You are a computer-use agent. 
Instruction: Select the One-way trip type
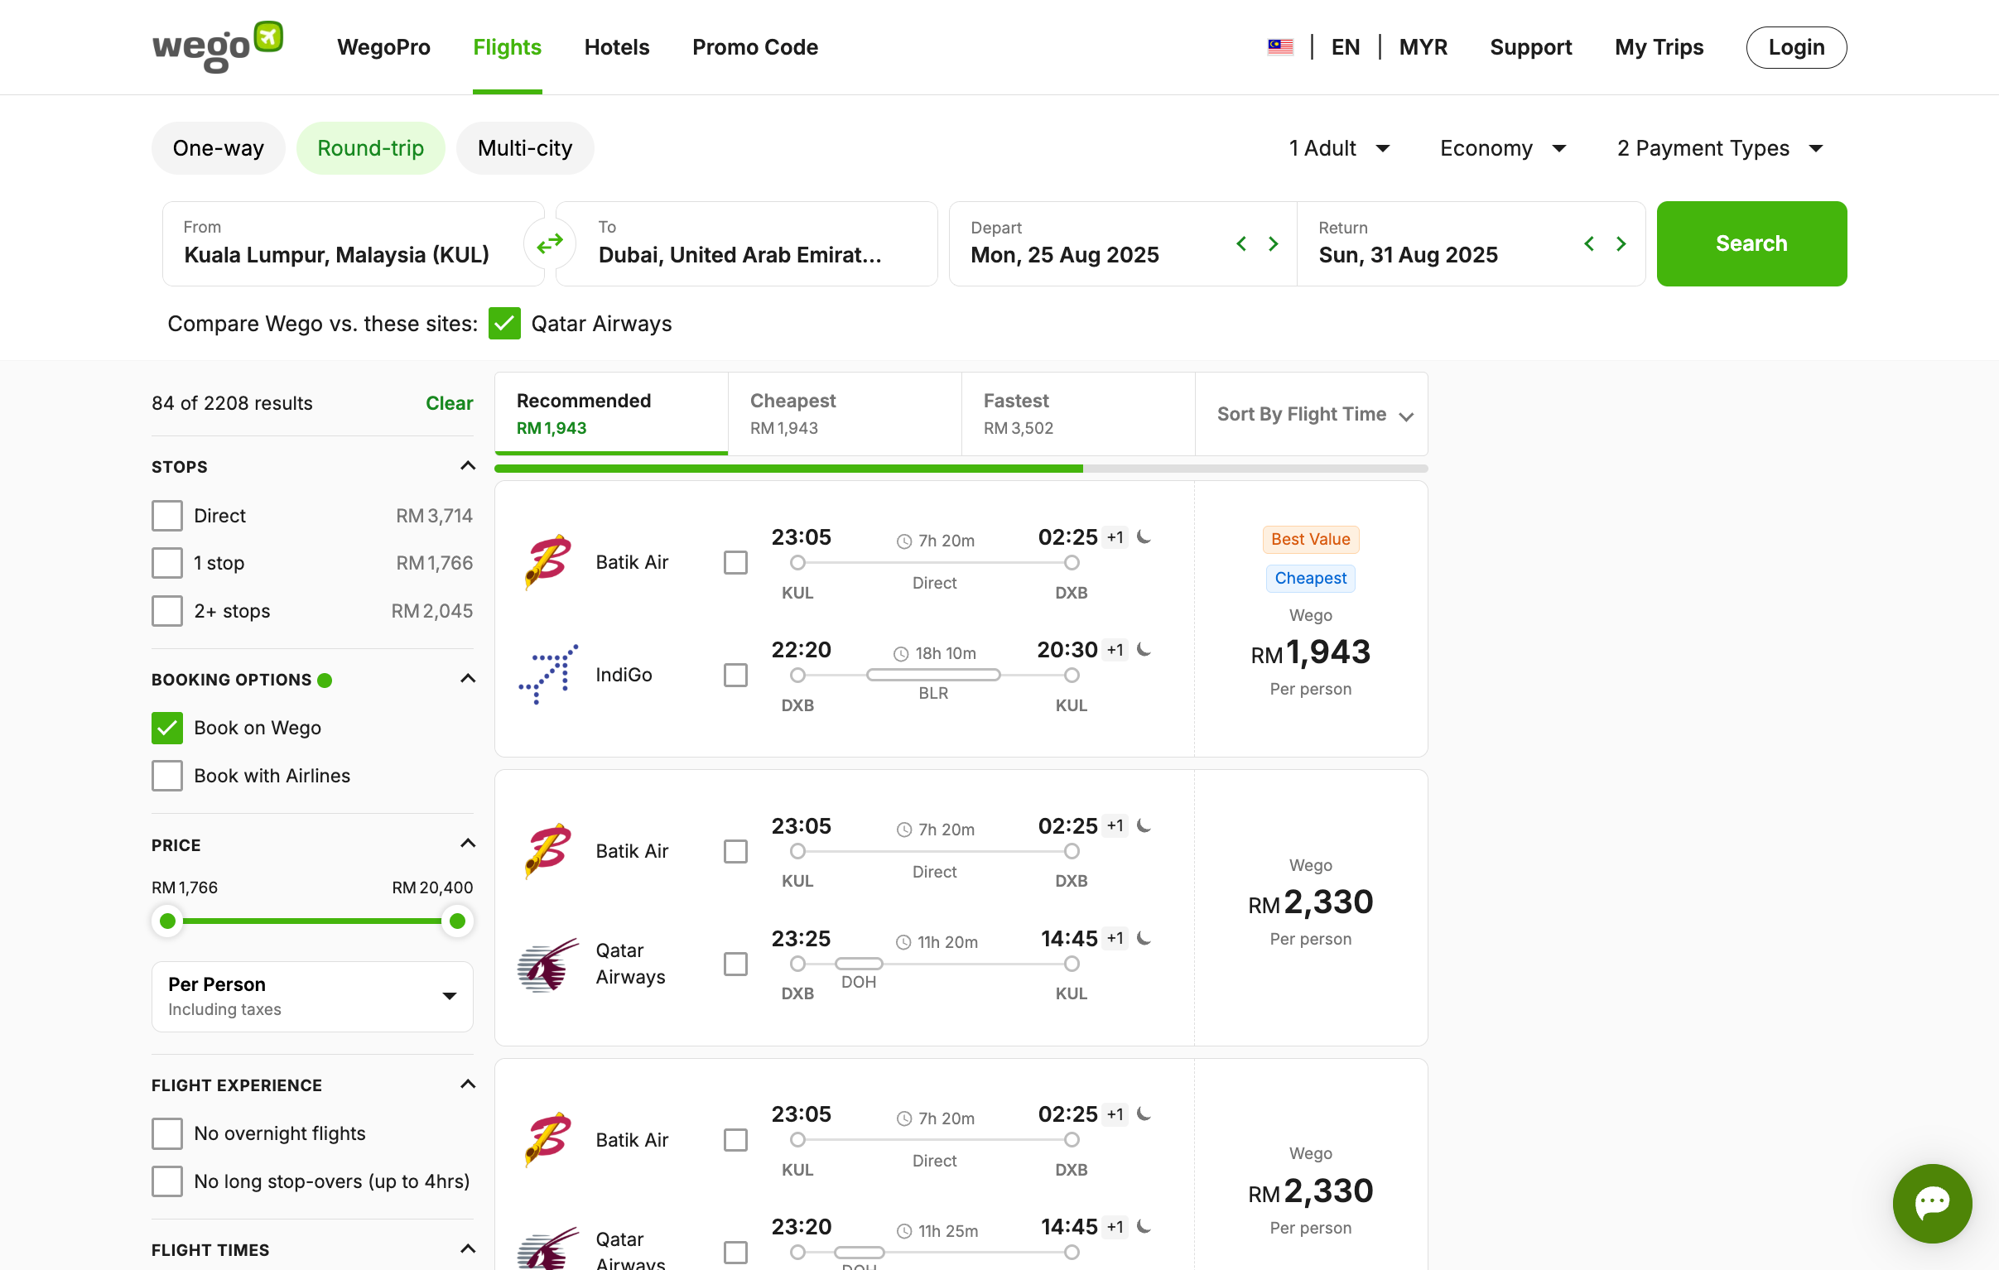point(219,147)
